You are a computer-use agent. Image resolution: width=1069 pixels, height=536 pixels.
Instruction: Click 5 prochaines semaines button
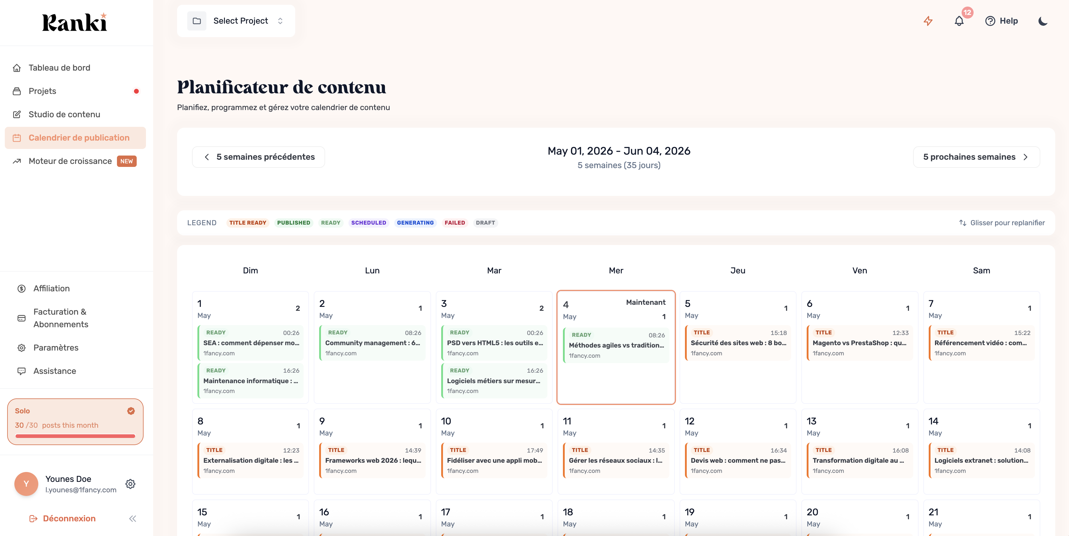pyautogui.click(x=976, y=157)
